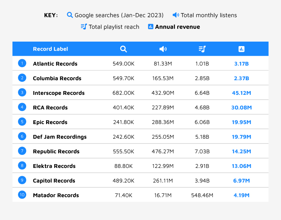The width and height of the screenshot is (281, 220).
Task: Select the Columbia Records label name
Action: pyautogui.click(x=57, y=78)
